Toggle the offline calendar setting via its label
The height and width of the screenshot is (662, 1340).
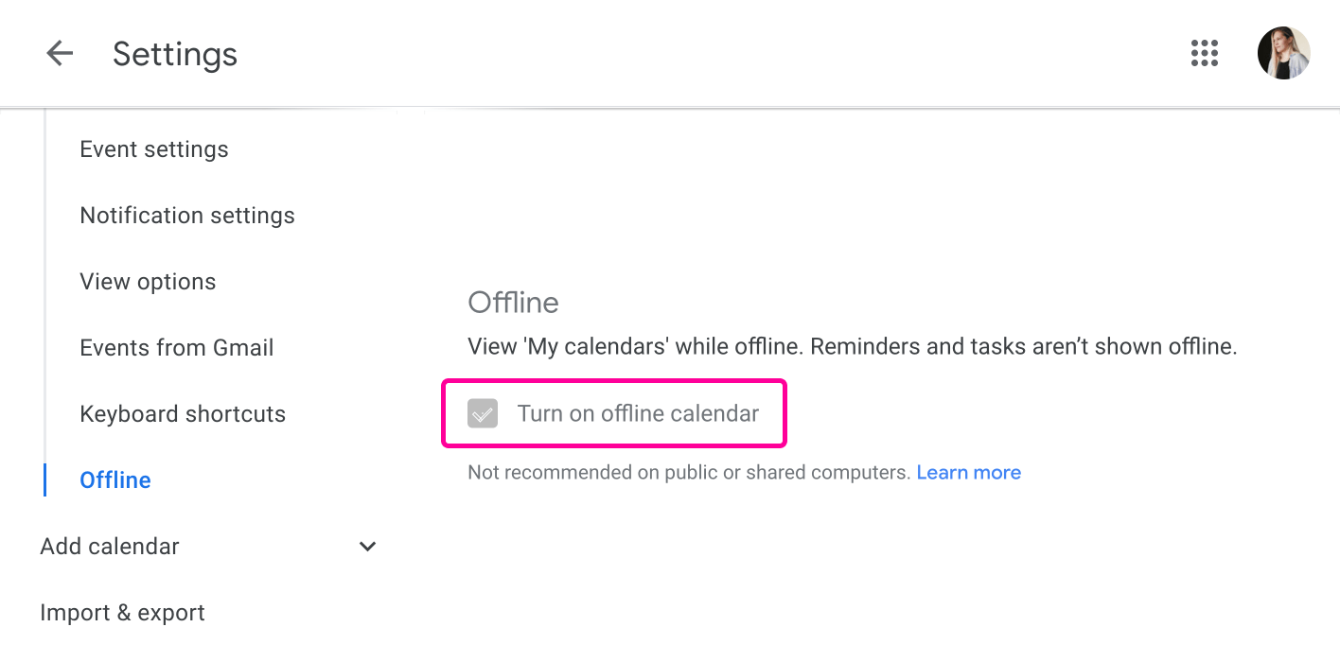click(x=639, y=413)
